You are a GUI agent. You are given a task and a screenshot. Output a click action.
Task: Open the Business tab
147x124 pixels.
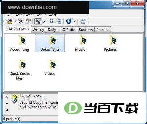tap(86, 30)
